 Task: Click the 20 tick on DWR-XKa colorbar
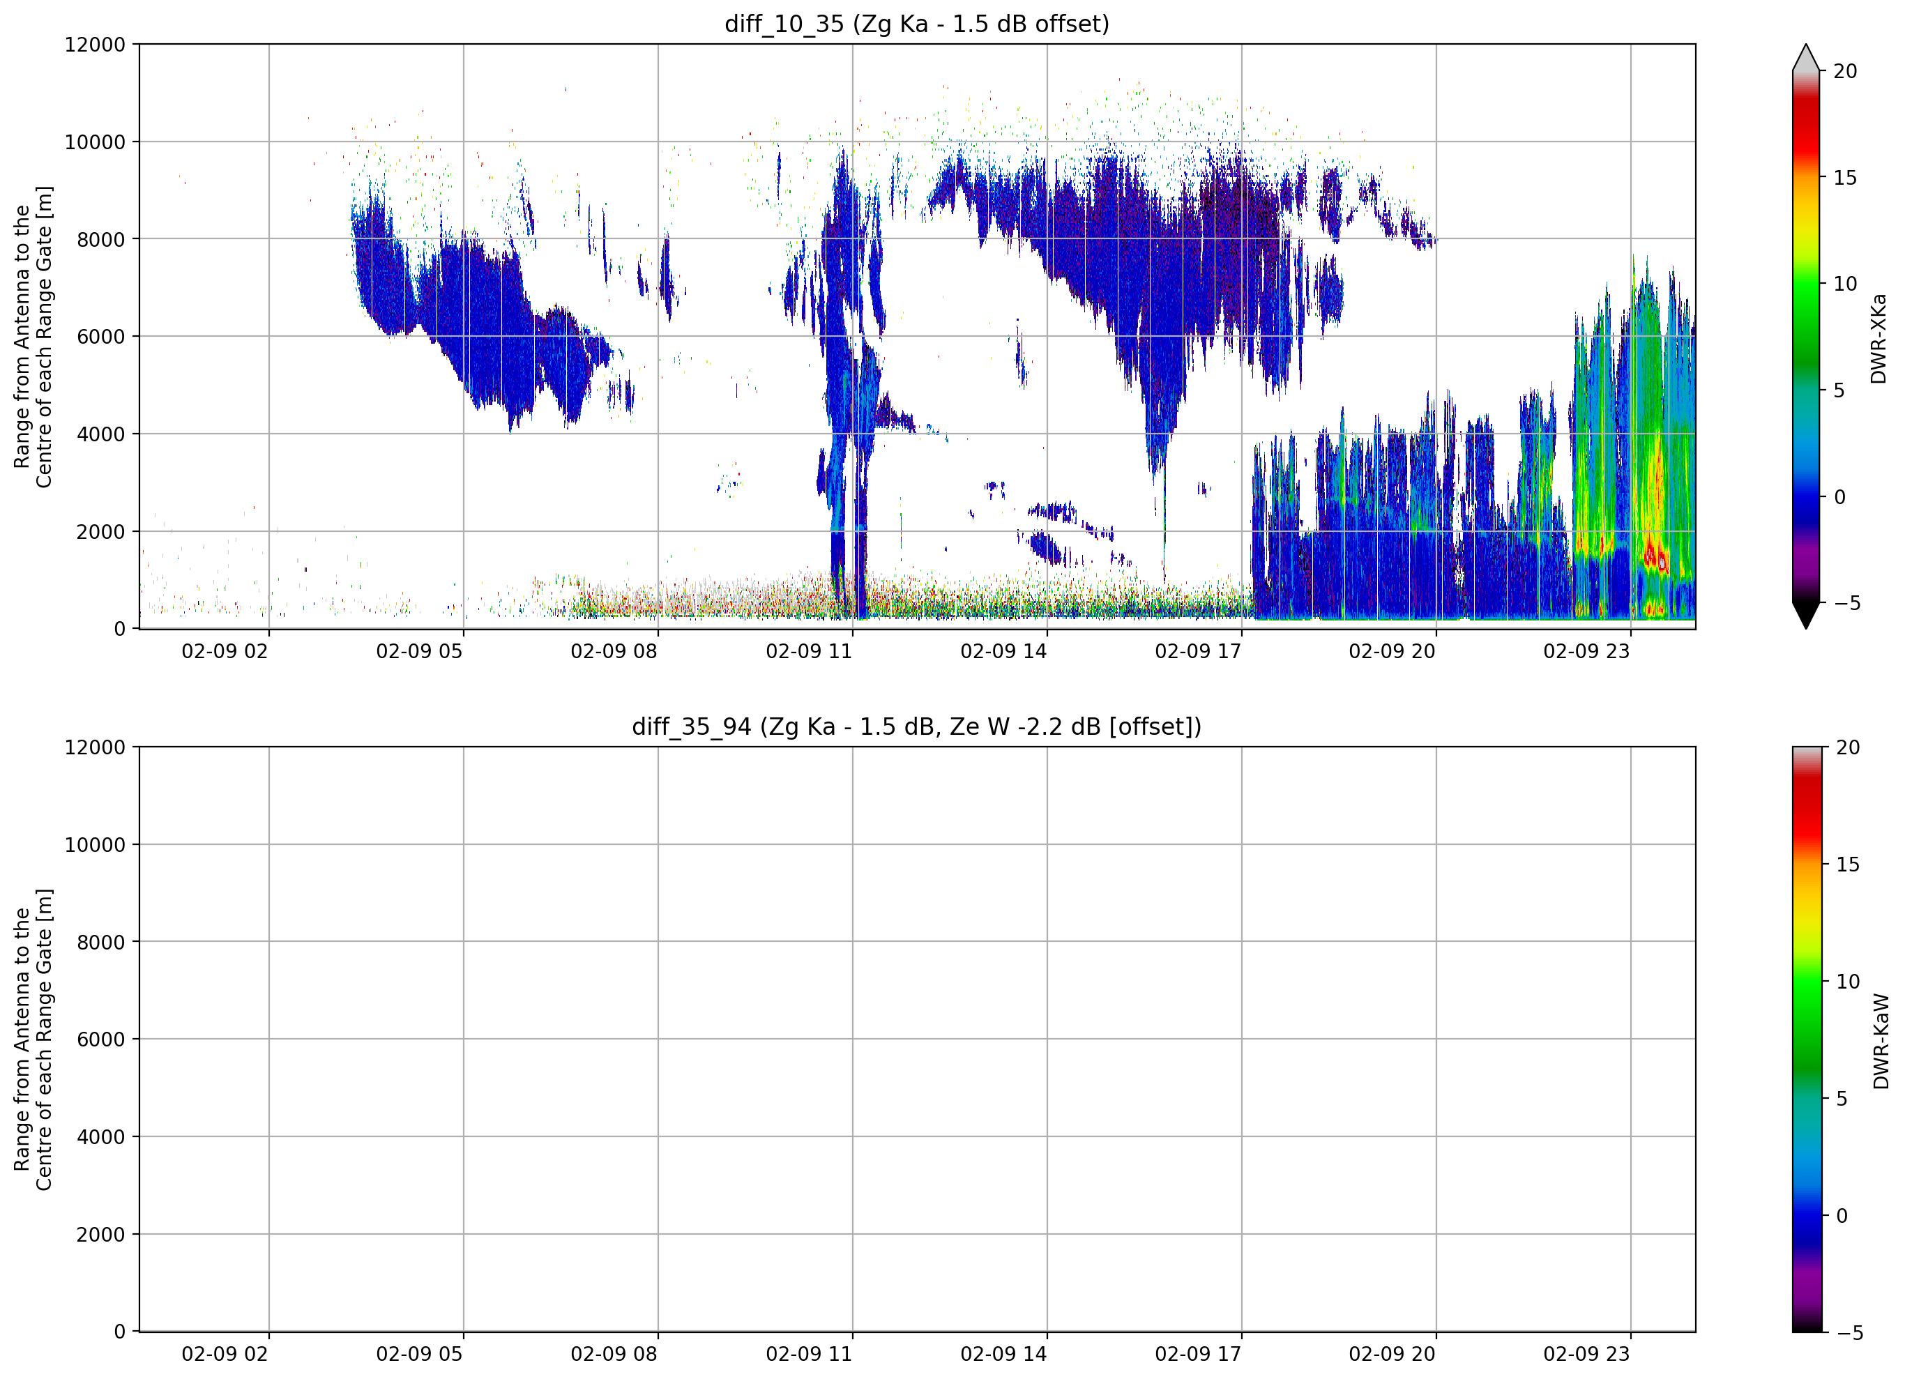tap(1844, 71)
